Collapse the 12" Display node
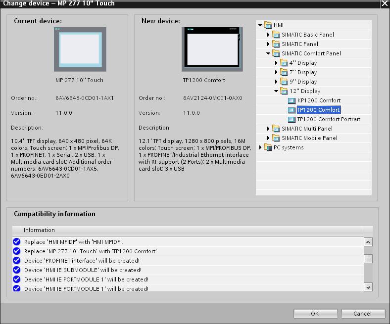The height and width of the screenshot is (324, 390). coord(276,91)
